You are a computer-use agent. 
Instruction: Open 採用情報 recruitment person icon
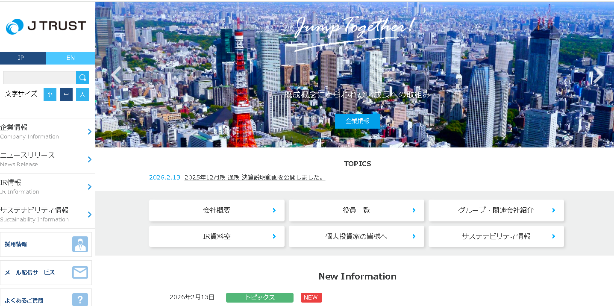[80, 244]
